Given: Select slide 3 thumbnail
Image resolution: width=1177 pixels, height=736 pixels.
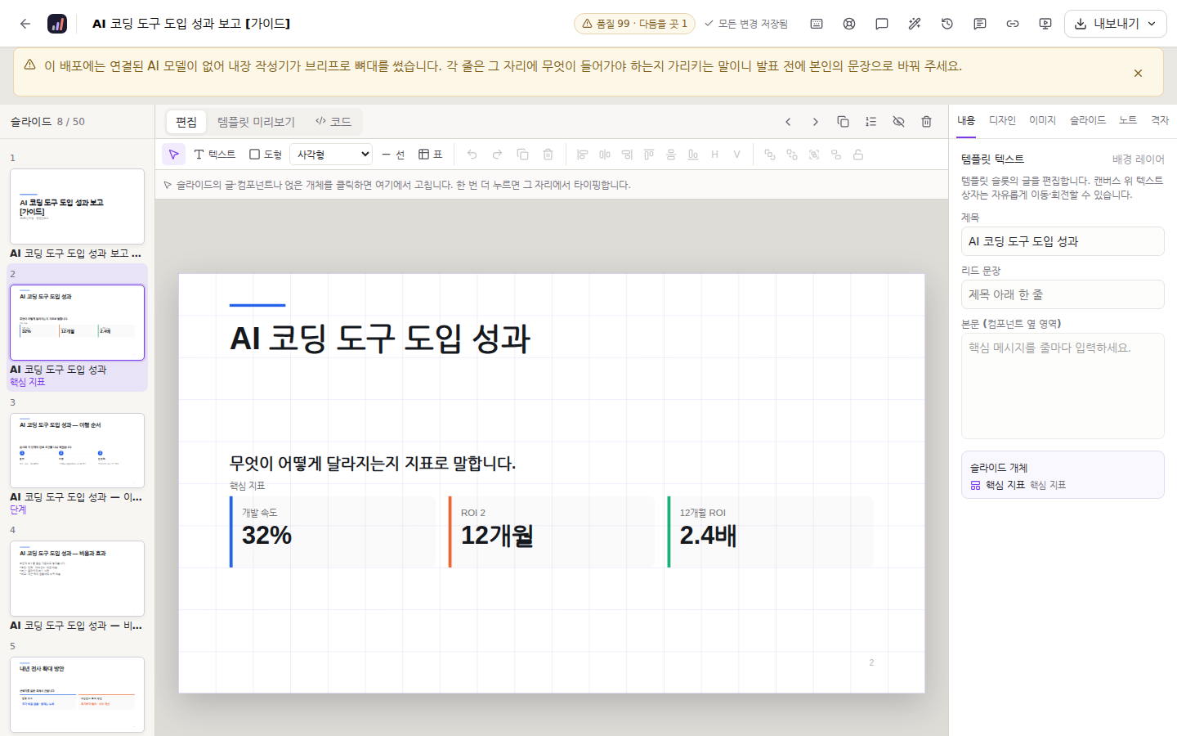Looking at the screenshot, I should [77, 451].
